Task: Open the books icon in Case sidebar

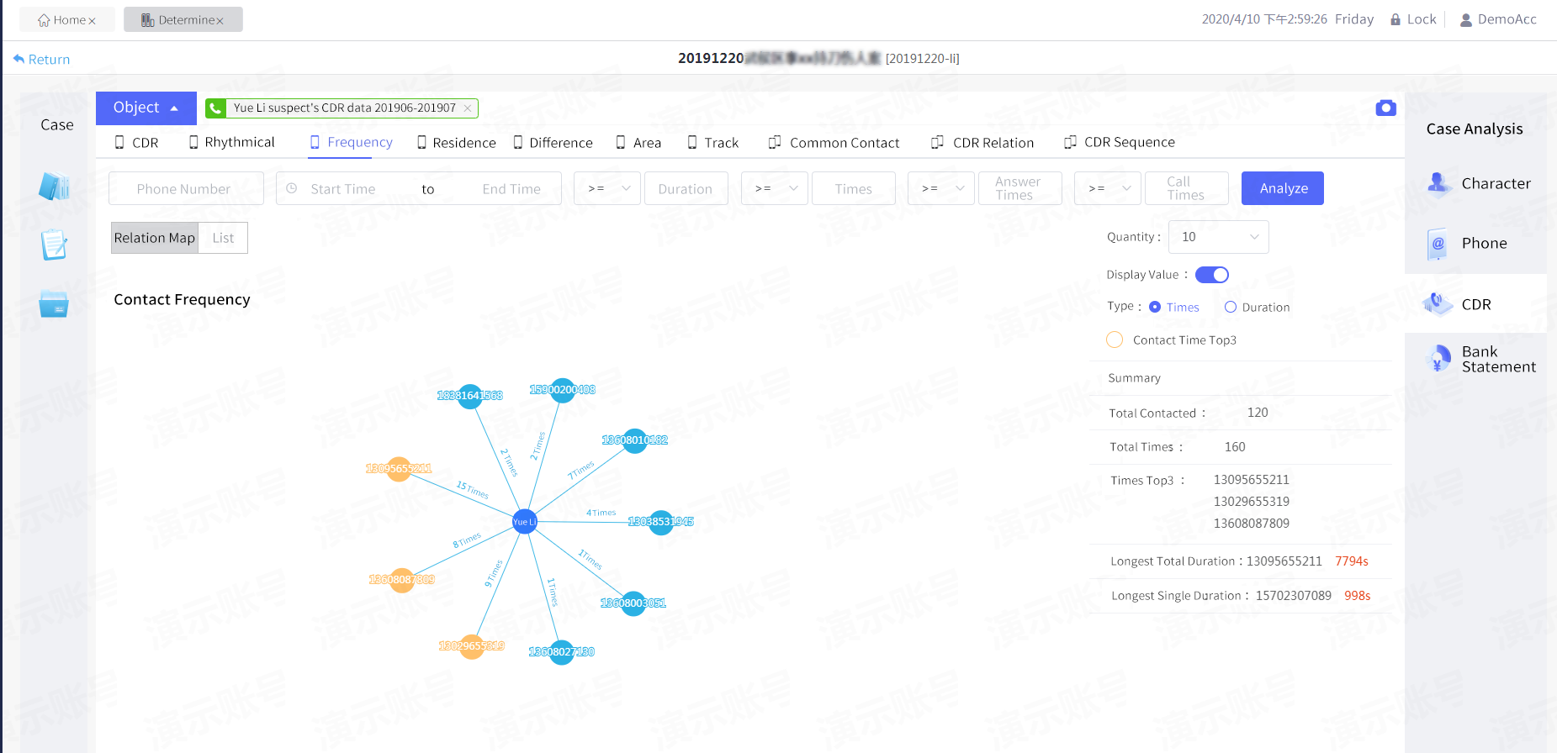Action: coord(54,186)
